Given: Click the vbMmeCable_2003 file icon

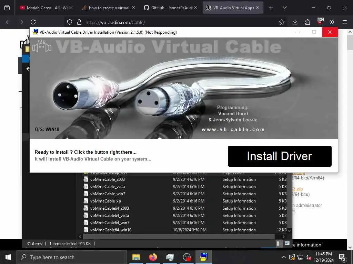Looking at the screenshot, I should click(86, 179).
